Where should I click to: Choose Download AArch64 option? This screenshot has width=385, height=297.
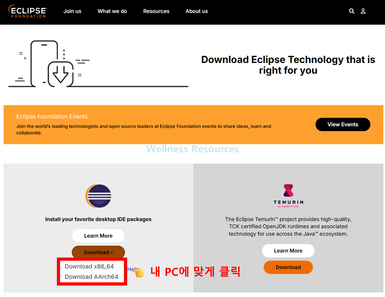[x=91, y=277]
